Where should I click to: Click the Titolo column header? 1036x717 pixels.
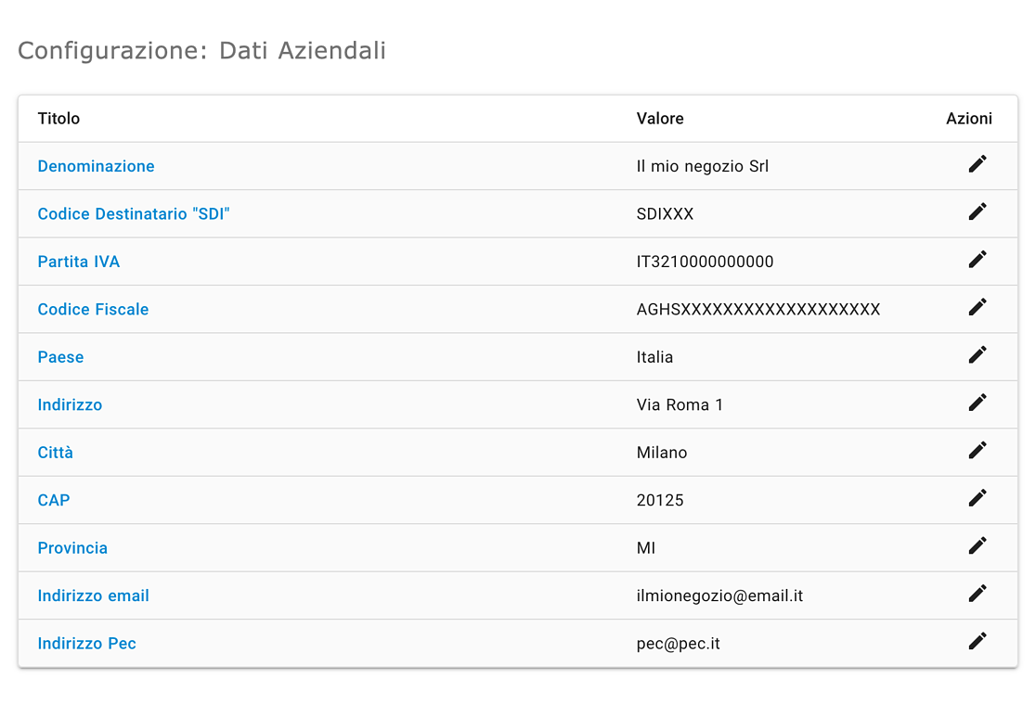[x=58, y=119]
